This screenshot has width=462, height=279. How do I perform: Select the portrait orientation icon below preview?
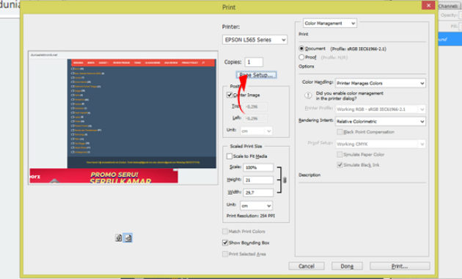click(x=119, y=238)
